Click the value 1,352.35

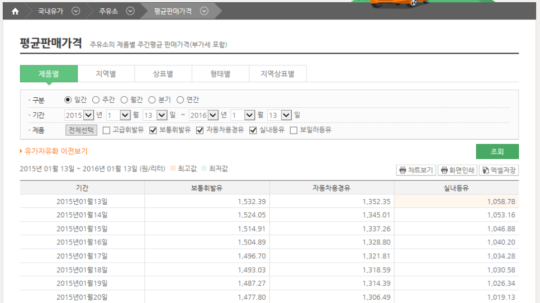[376, 201]
